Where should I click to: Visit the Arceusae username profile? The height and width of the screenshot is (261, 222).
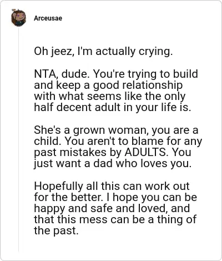tap(48, 18)
